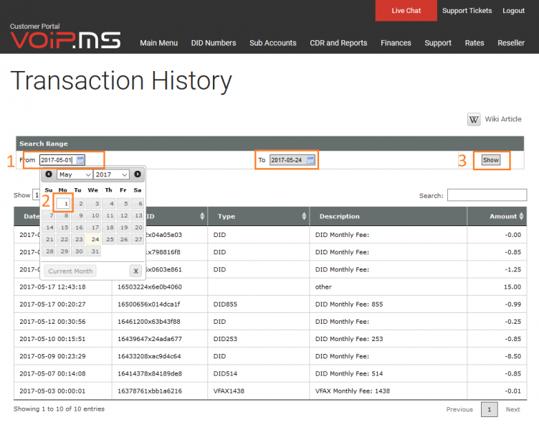
Task: Choose day 27 in the calendar
Action: pos(138,239)
